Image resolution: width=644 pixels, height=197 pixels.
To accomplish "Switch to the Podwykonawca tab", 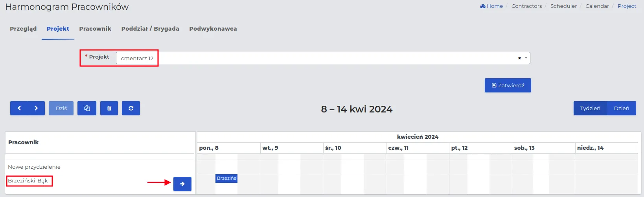I will tap(213, 29).
